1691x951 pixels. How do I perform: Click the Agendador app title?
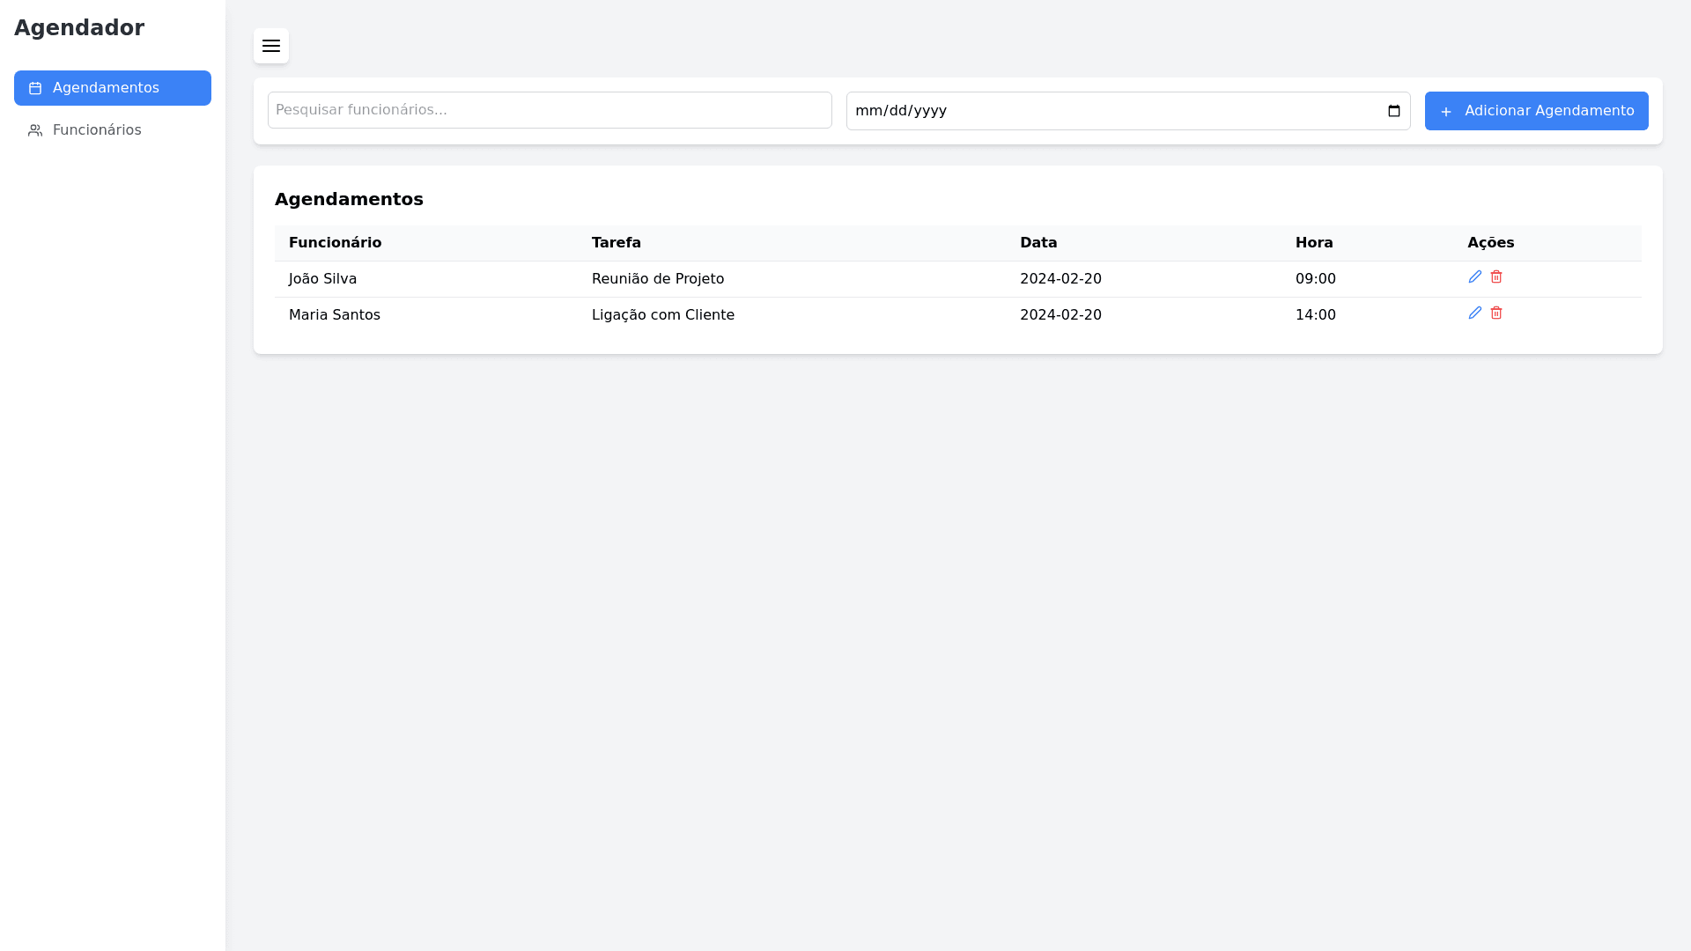pyautogui.click(x=79, y=28)
